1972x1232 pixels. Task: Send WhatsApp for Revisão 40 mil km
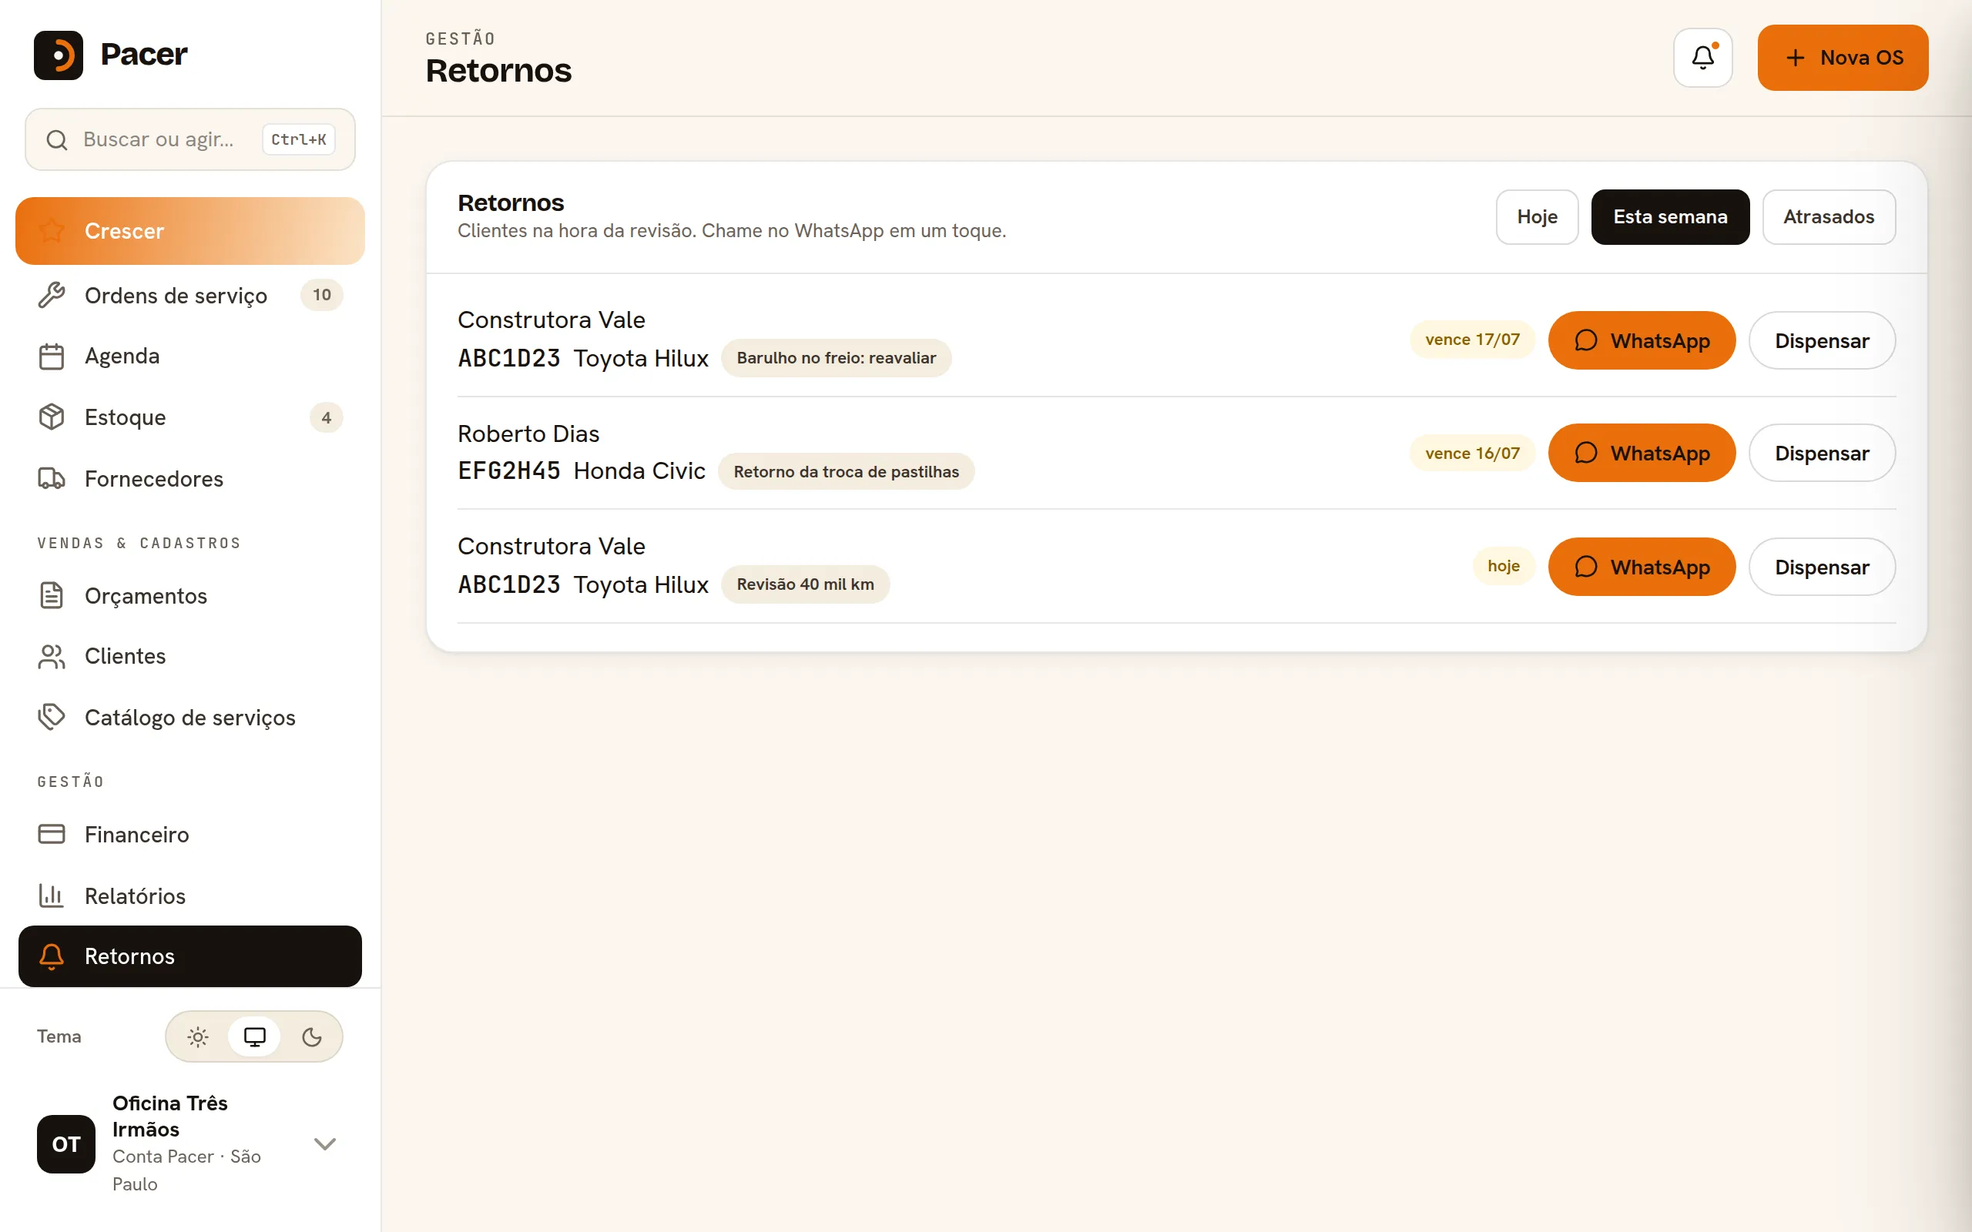(x=1642, y=567)
